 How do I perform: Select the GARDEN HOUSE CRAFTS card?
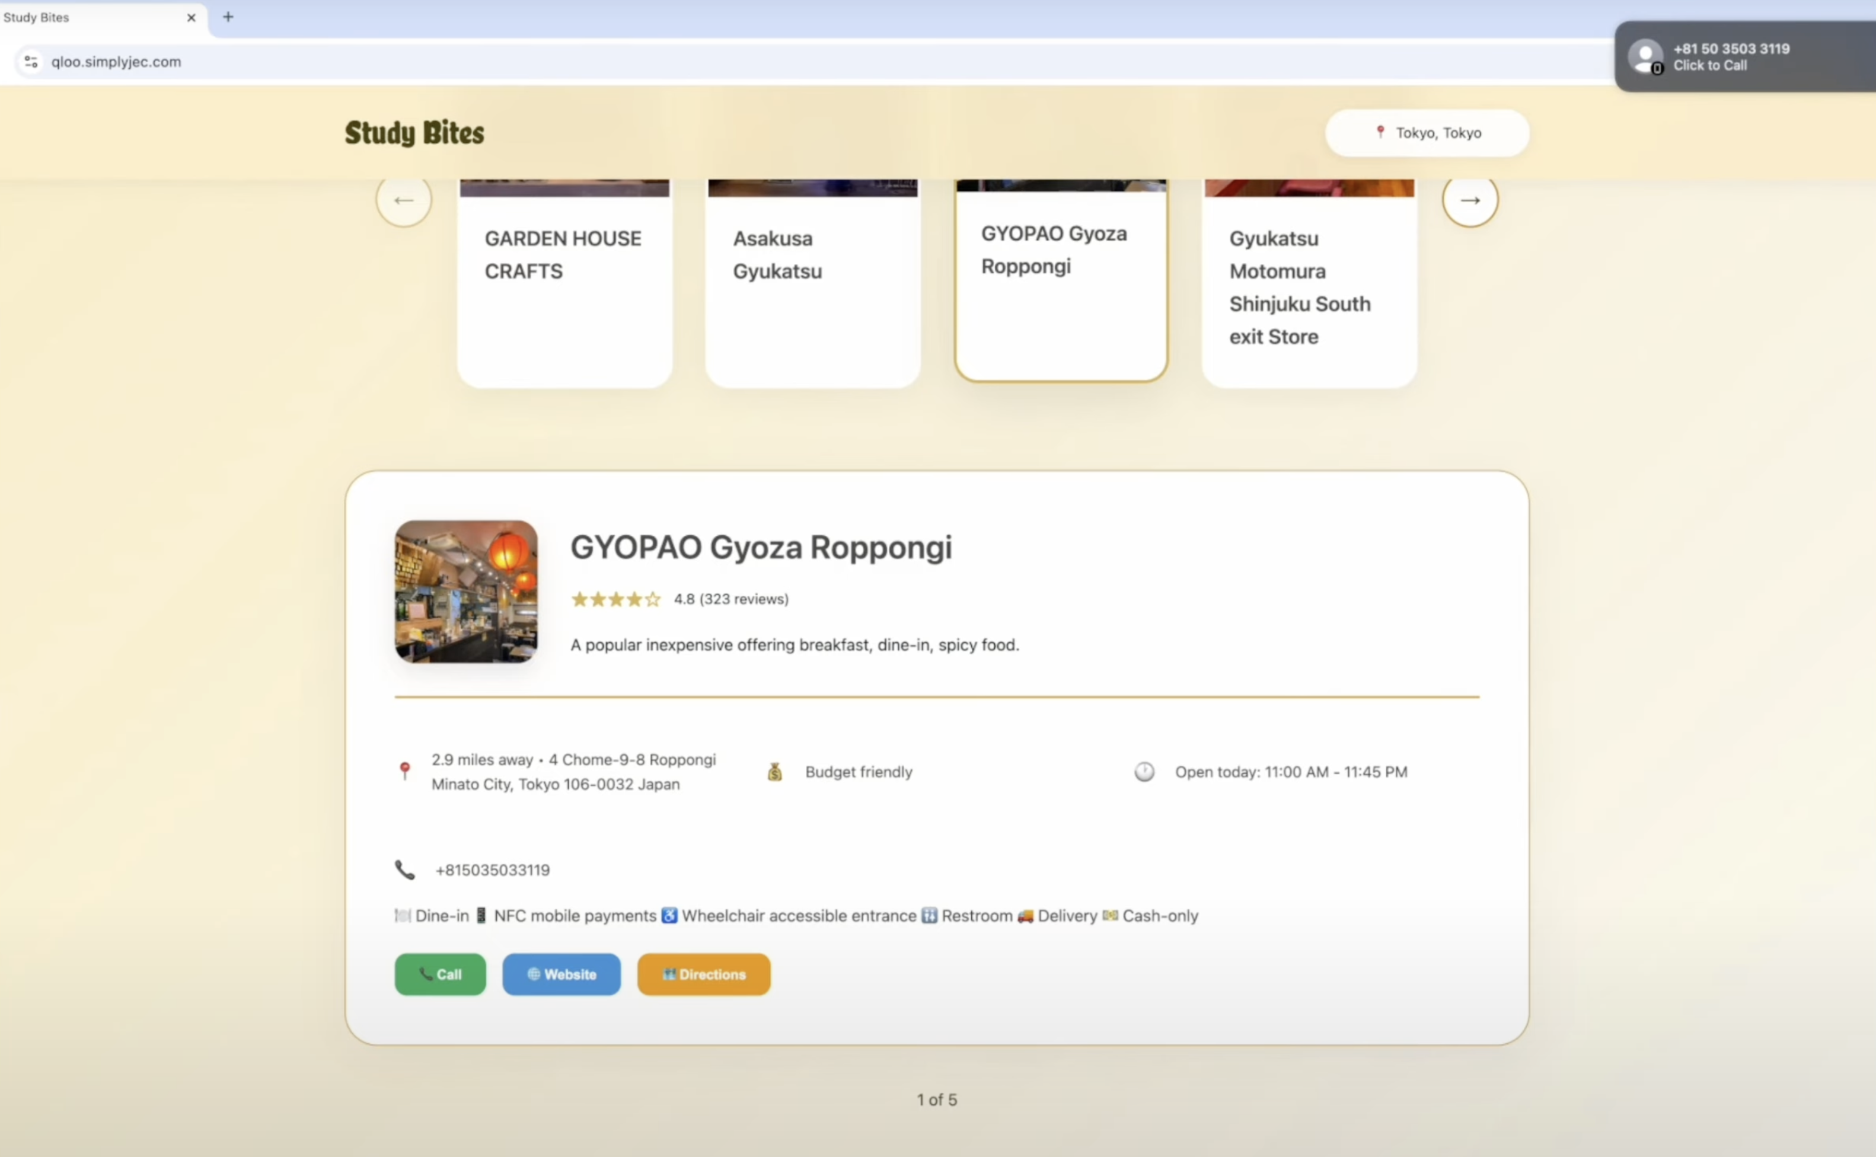tap(564, 283)
